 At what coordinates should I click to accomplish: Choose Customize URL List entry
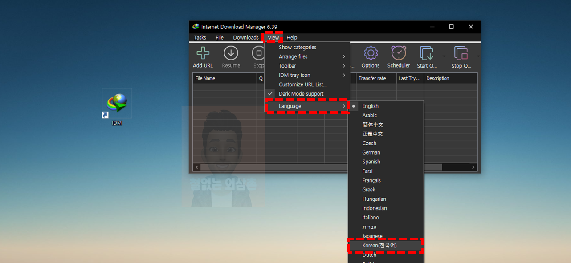pos(307,84)
